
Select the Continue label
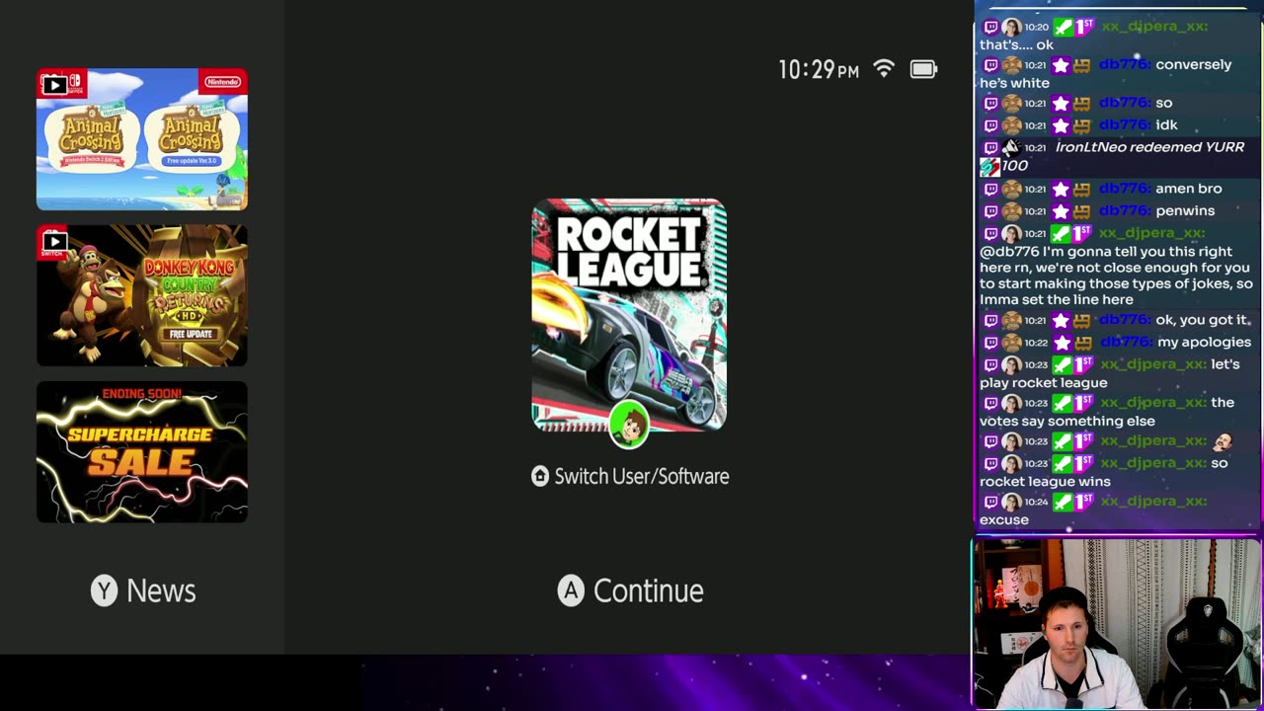click(648, 591)
